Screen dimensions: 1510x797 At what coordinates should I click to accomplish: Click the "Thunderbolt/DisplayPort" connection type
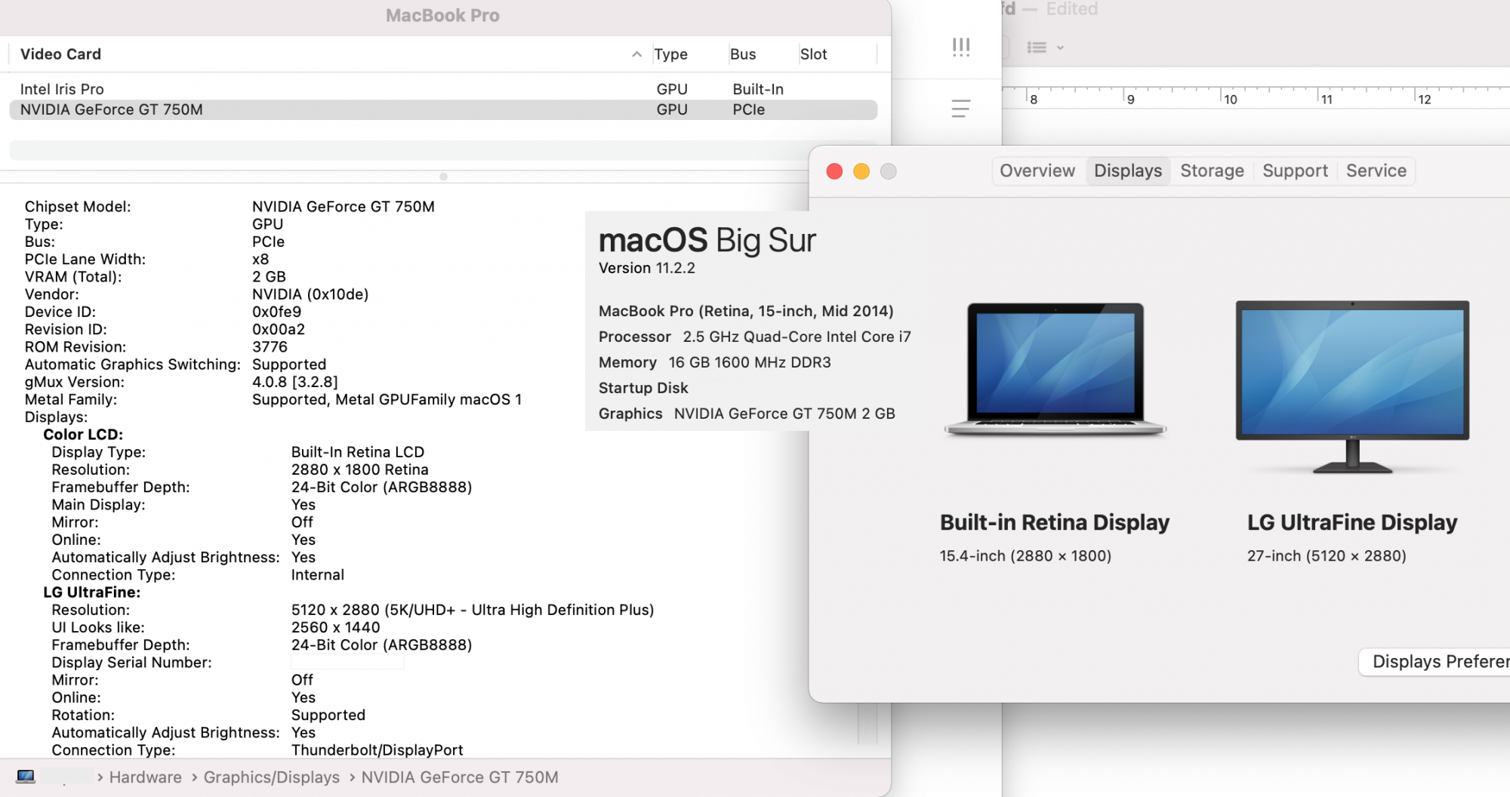pos(377,750)
